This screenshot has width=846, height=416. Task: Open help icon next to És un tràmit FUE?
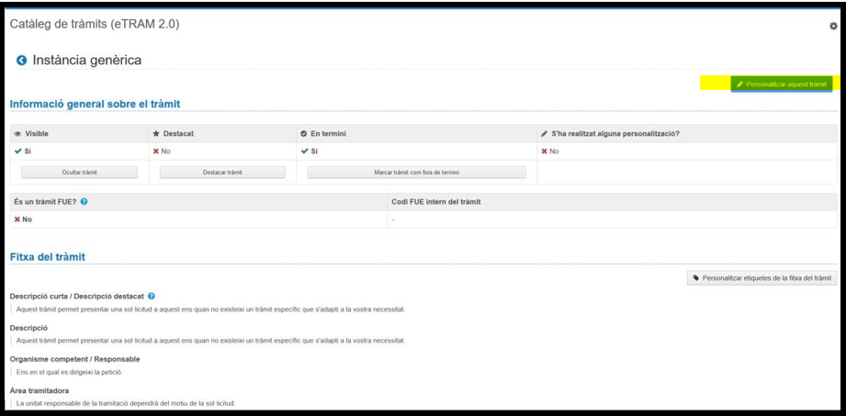coord(84,201)
